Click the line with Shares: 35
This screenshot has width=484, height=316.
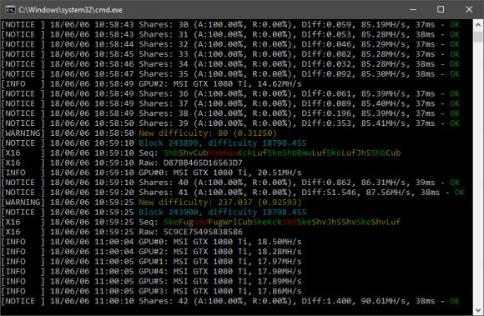230,74
